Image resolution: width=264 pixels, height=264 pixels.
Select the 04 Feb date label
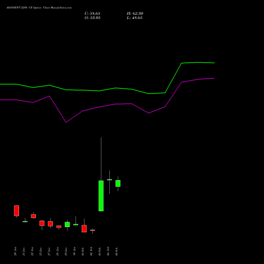pos(108,251)
